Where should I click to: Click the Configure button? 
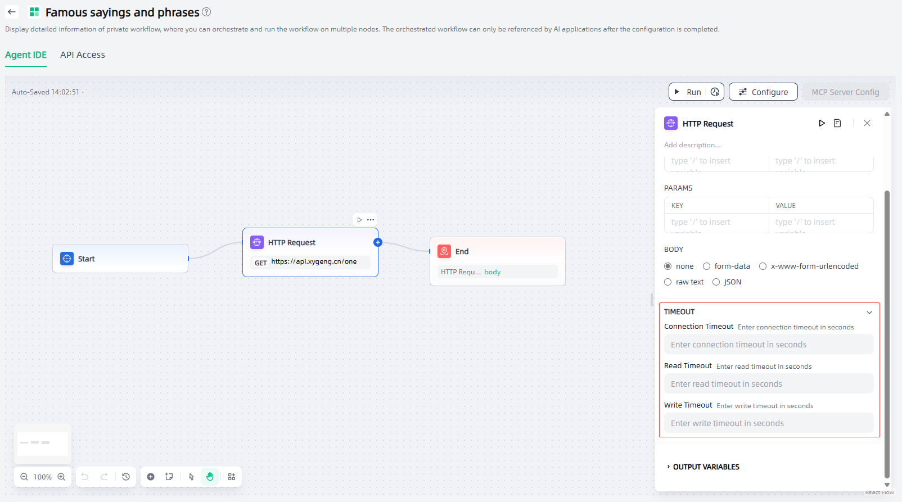click(763, 92)
